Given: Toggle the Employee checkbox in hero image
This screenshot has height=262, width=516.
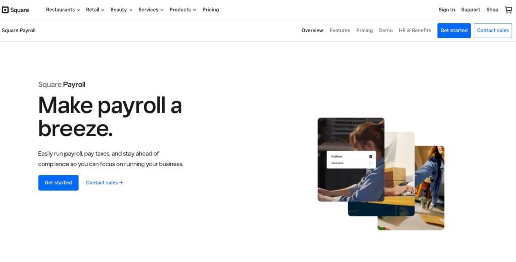Looking at the screenshot, I should pos(370,156).
